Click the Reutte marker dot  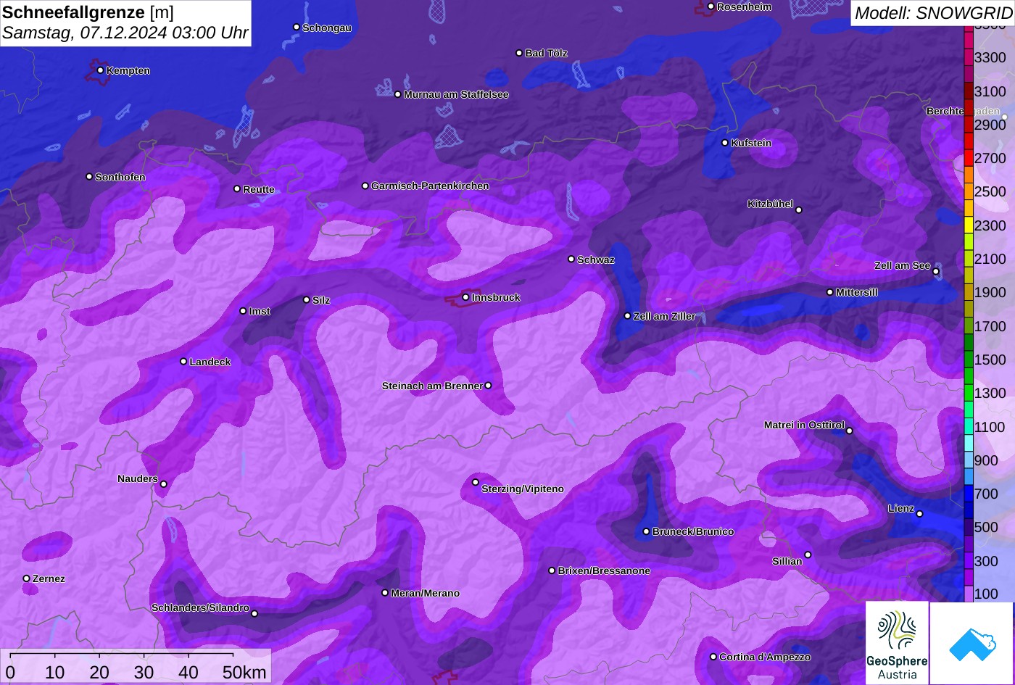pos(237,188)
